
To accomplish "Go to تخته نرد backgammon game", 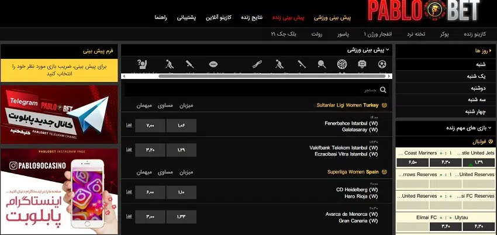I will tap(416, 34).
